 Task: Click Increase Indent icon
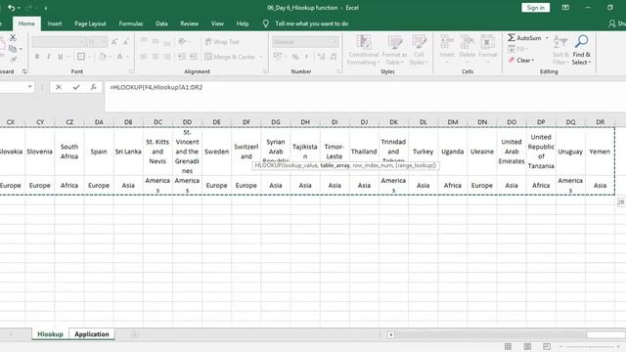pos(194,57)
